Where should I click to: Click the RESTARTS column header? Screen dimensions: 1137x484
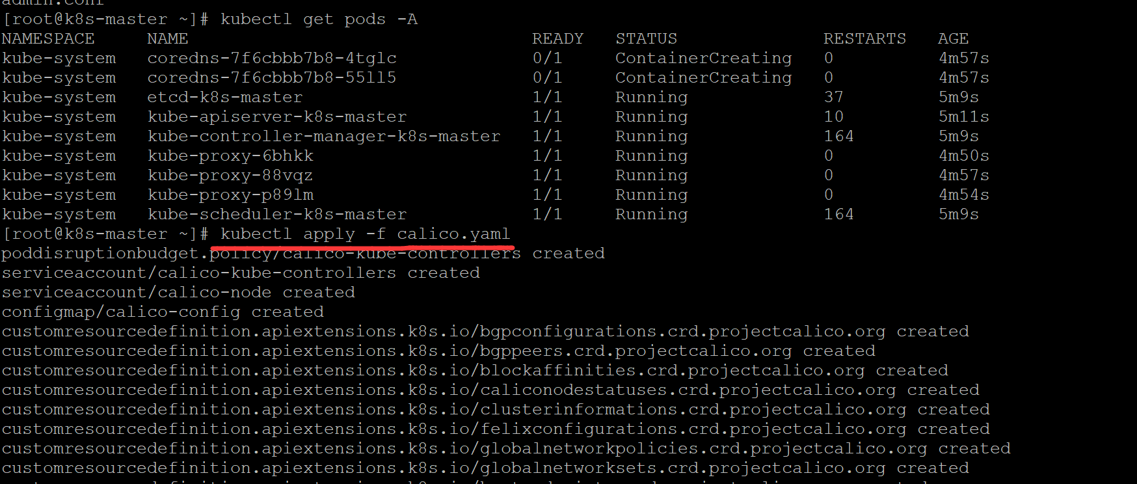tap(864, 39)
